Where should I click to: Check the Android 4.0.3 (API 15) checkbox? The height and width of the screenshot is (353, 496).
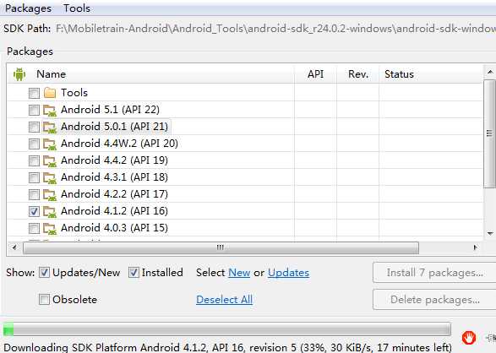coord(34,228)
